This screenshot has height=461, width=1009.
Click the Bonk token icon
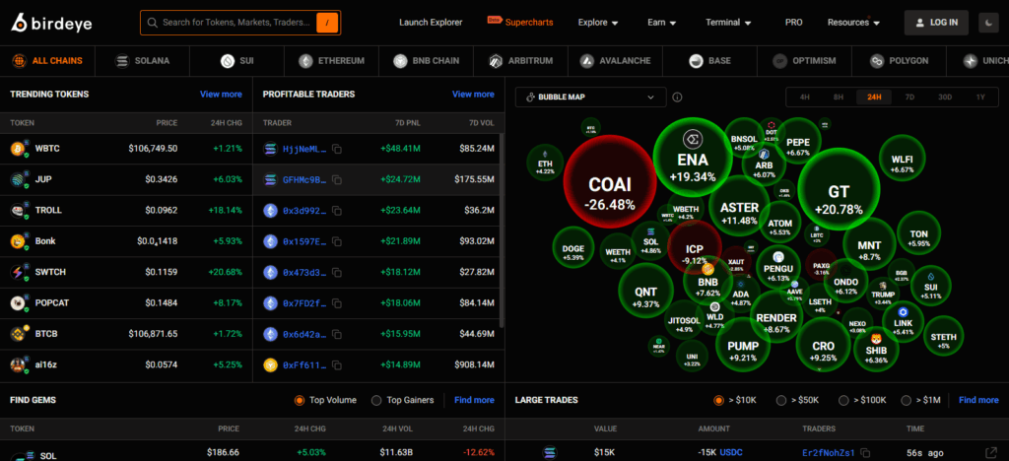17,241
